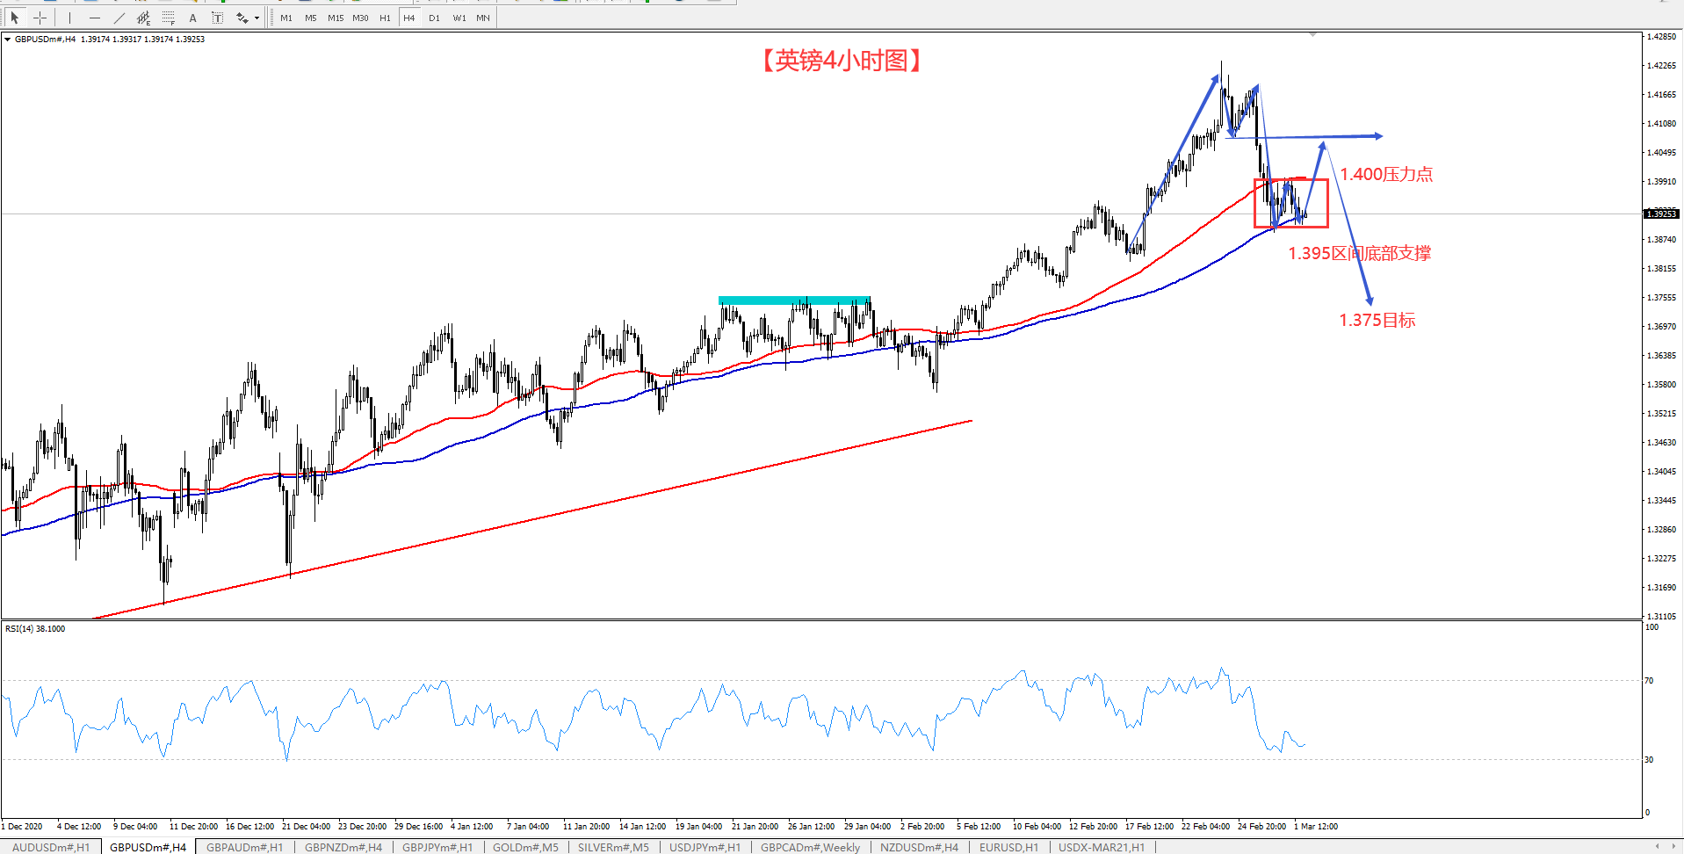The width and height of the screenshot is (1684, 854).
Task: Open the EURUSD,H1 chart tab
Action: [1008, 847]
